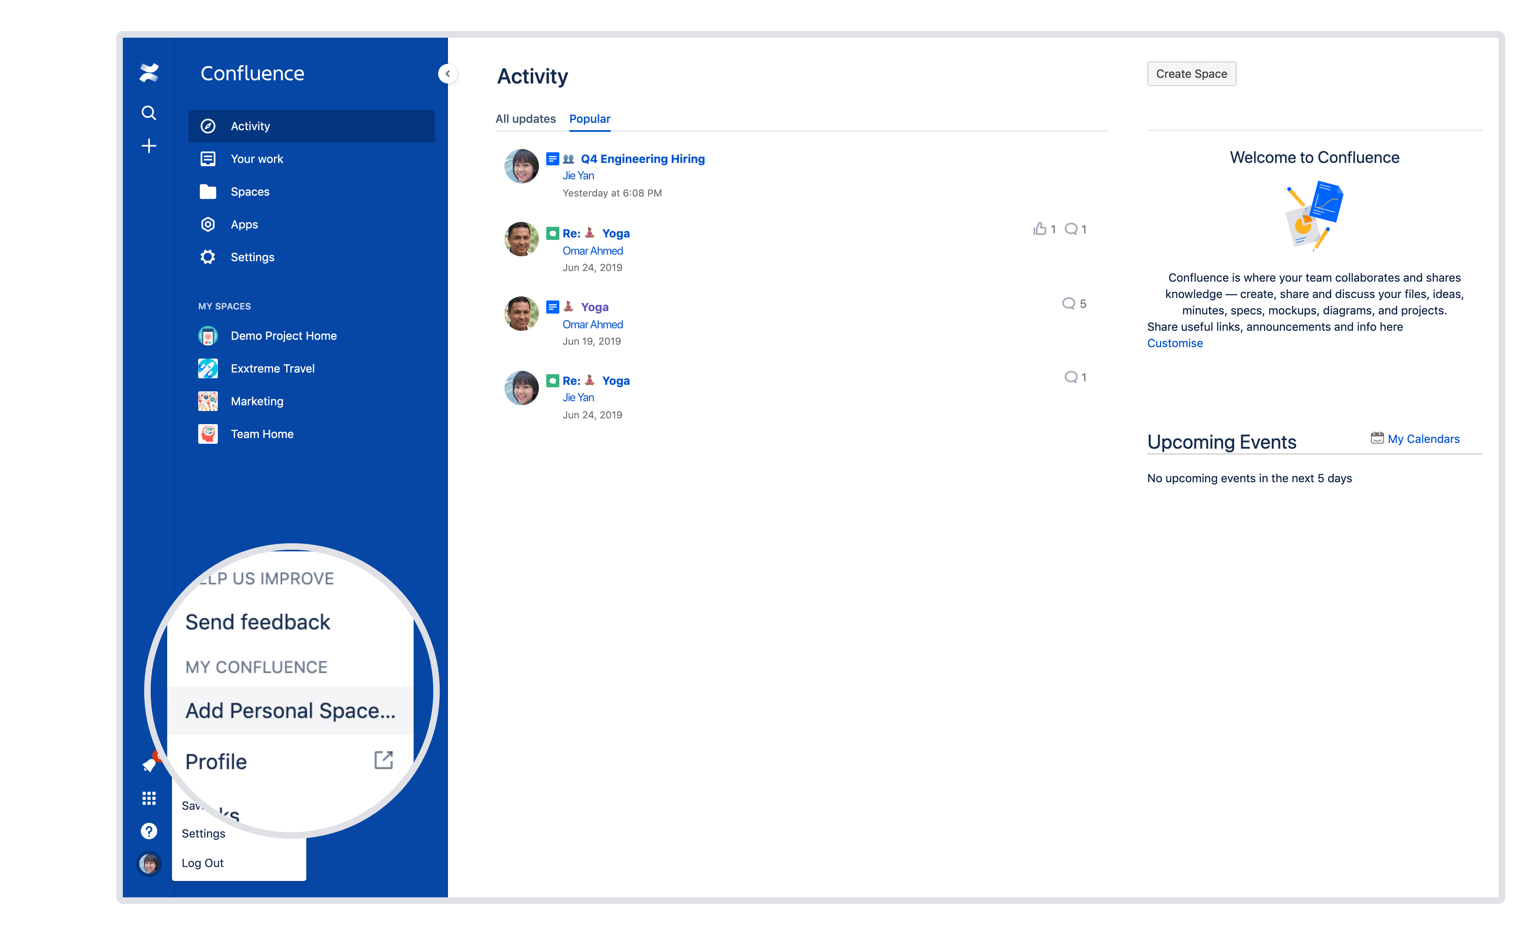Select Add Personal Space menu item
1538x935 pixels.
290,711
